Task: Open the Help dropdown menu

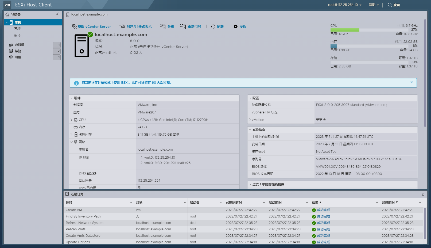Action: (374, 5)
